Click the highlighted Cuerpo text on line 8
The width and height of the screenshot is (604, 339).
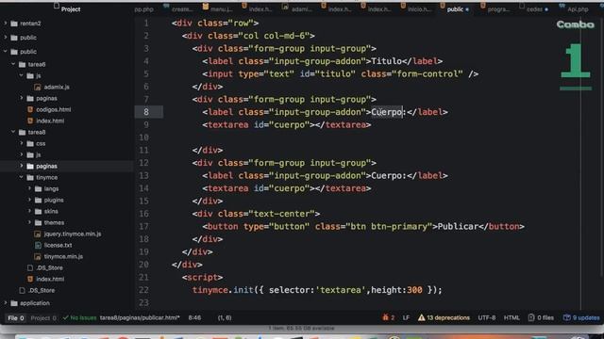point(386,112)
